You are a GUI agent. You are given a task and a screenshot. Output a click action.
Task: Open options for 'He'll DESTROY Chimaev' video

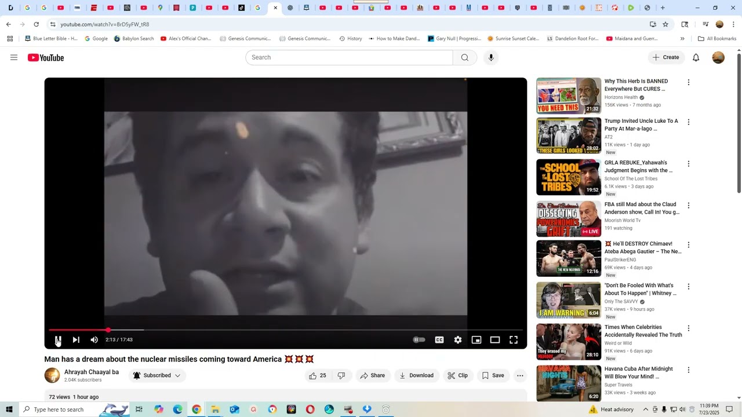point(689,245)
